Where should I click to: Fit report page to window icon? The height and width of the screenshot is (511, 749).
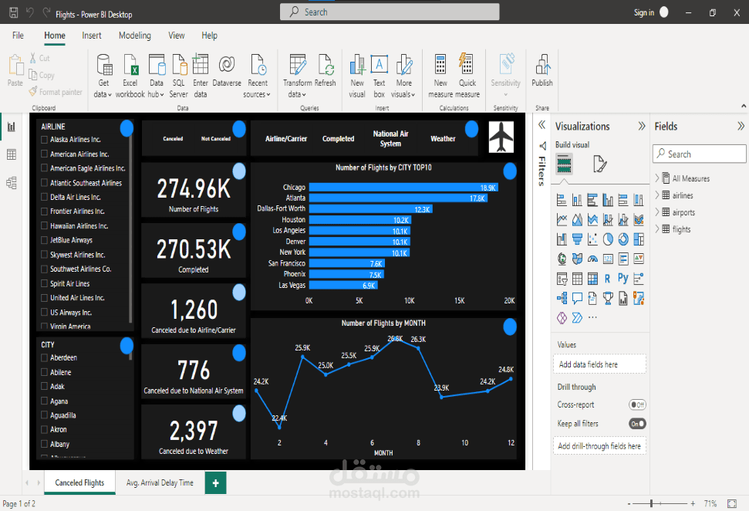[732, 503]
